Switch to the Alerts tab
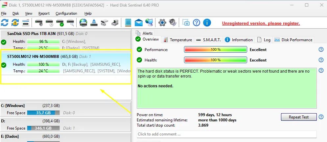 (144, 33)
